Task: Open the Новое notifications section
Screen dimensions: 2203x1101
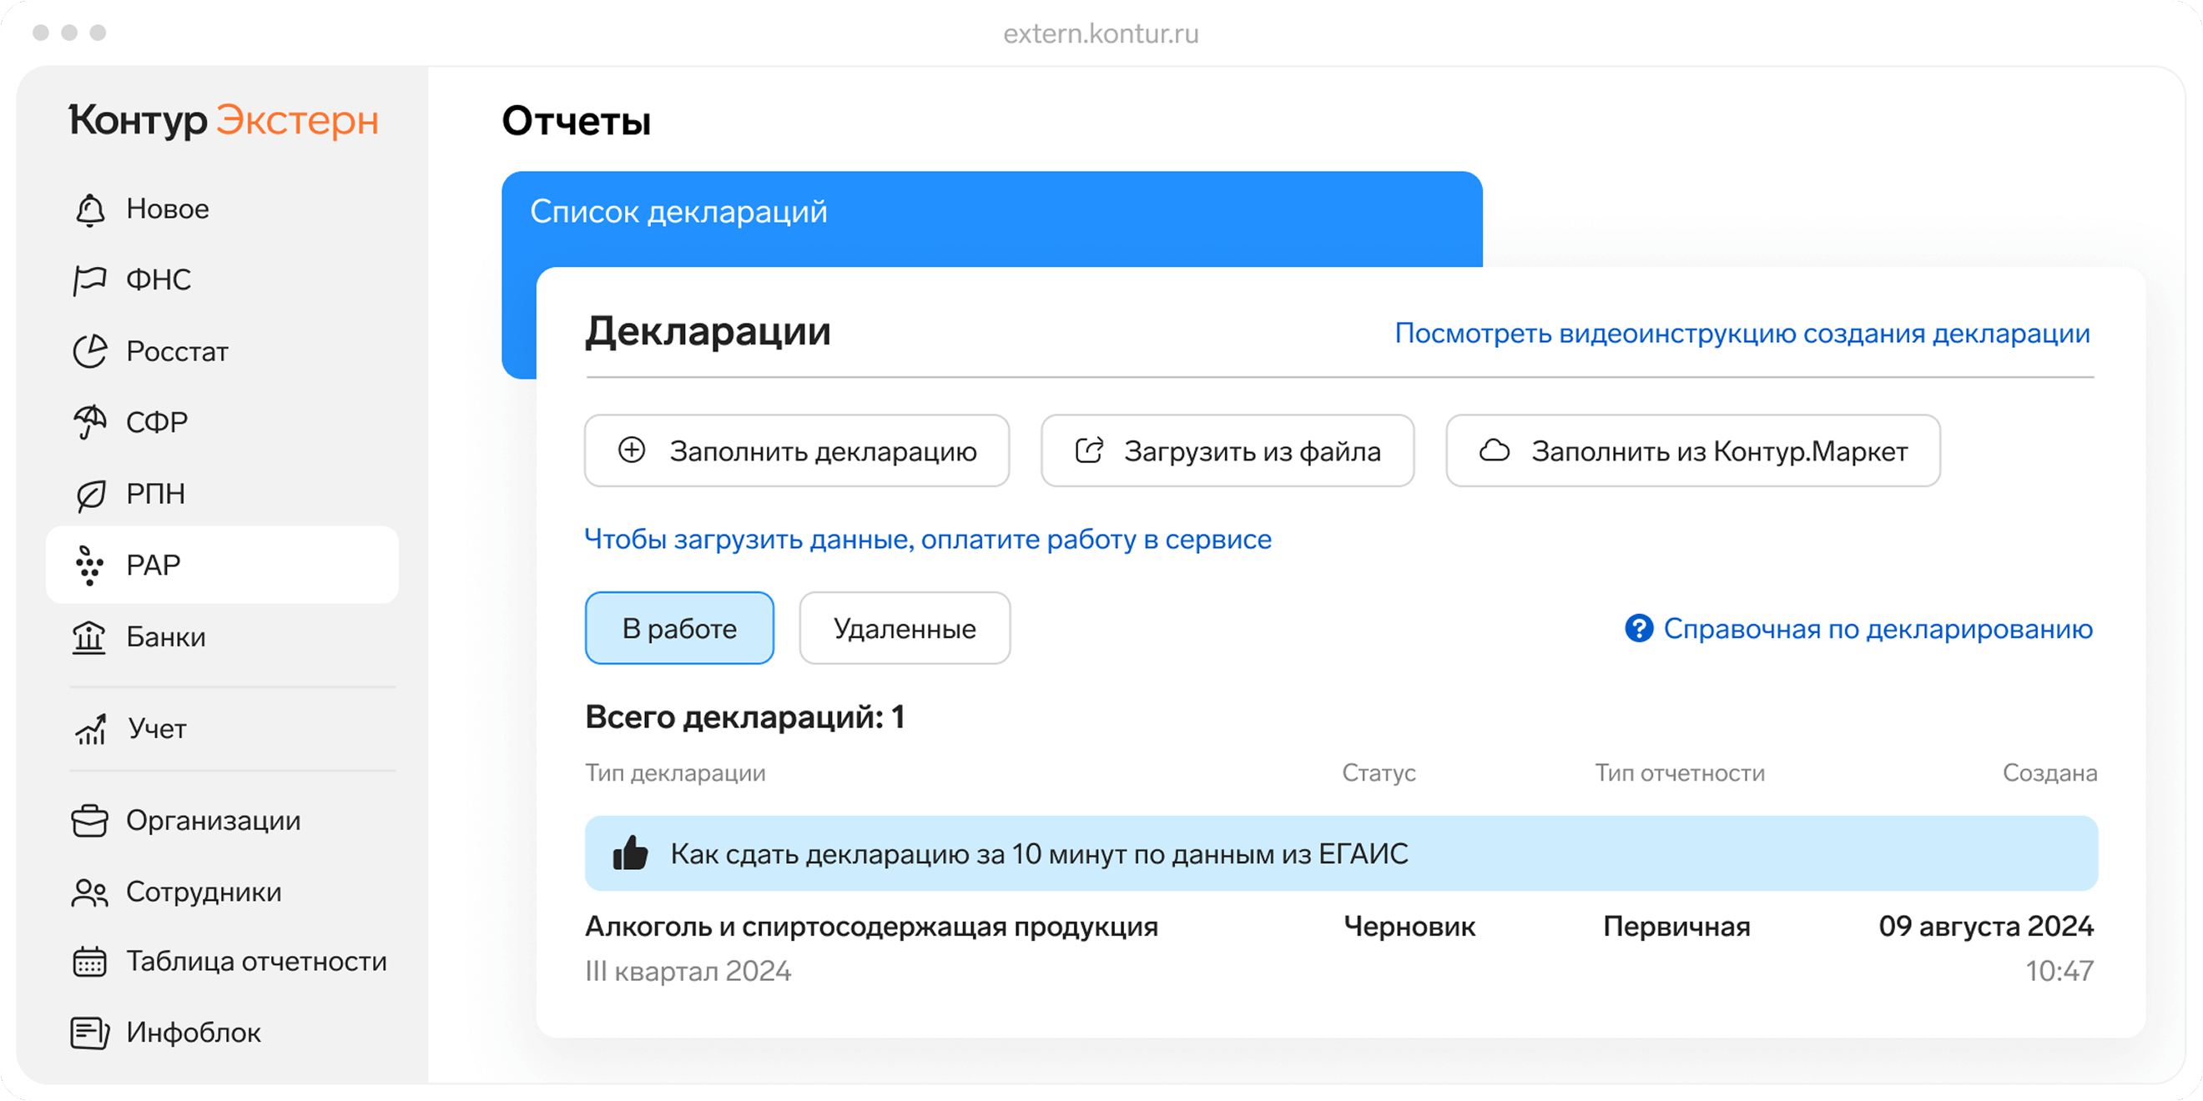Action: click(x=167, y=209)
